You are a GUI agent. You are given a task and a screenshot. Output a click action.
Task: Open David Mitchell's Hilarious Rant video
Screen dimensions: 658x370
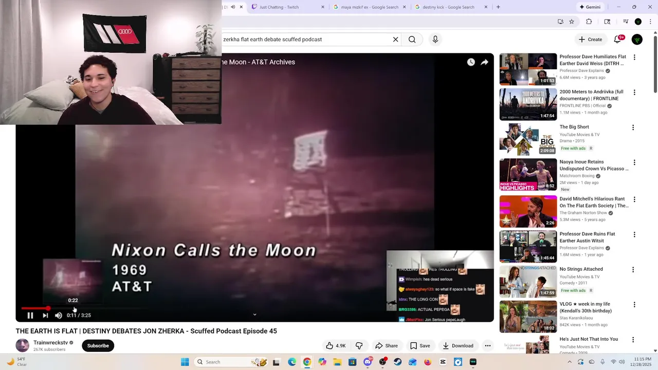pyautogui.click(x=528, y=211)
